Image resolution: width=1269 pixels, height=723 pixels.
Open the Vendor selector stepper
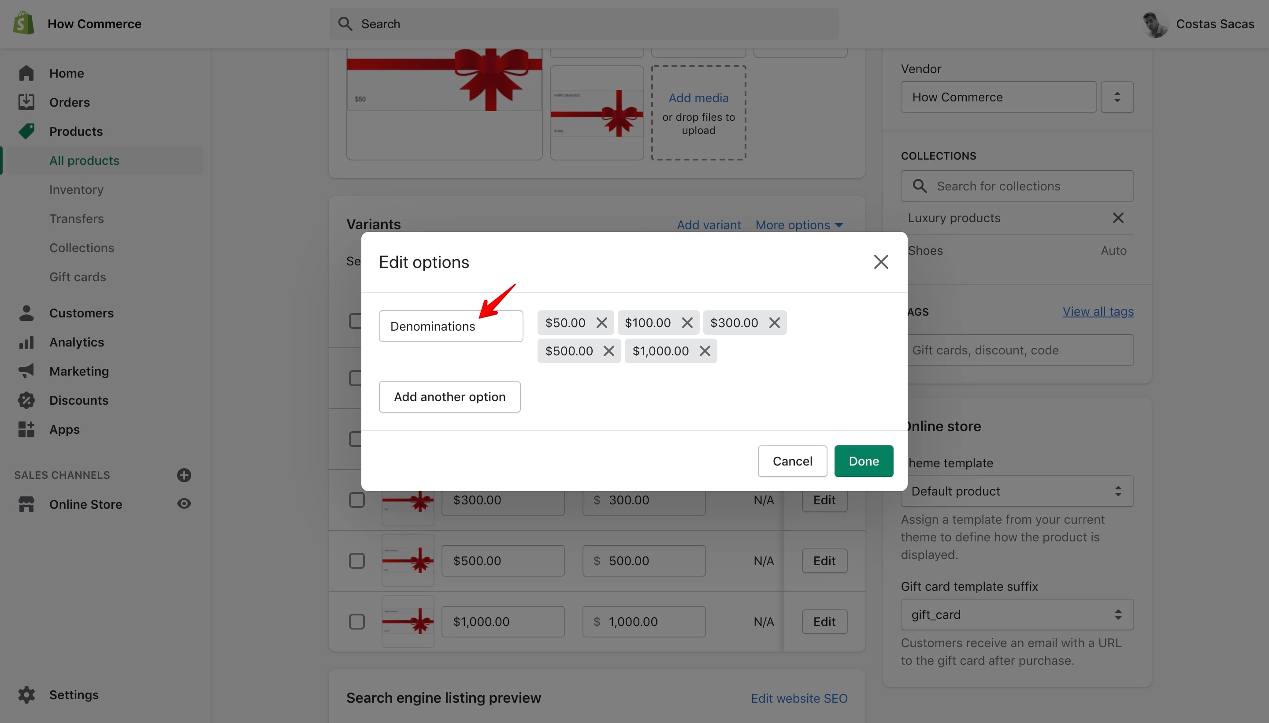point(1117,97)
